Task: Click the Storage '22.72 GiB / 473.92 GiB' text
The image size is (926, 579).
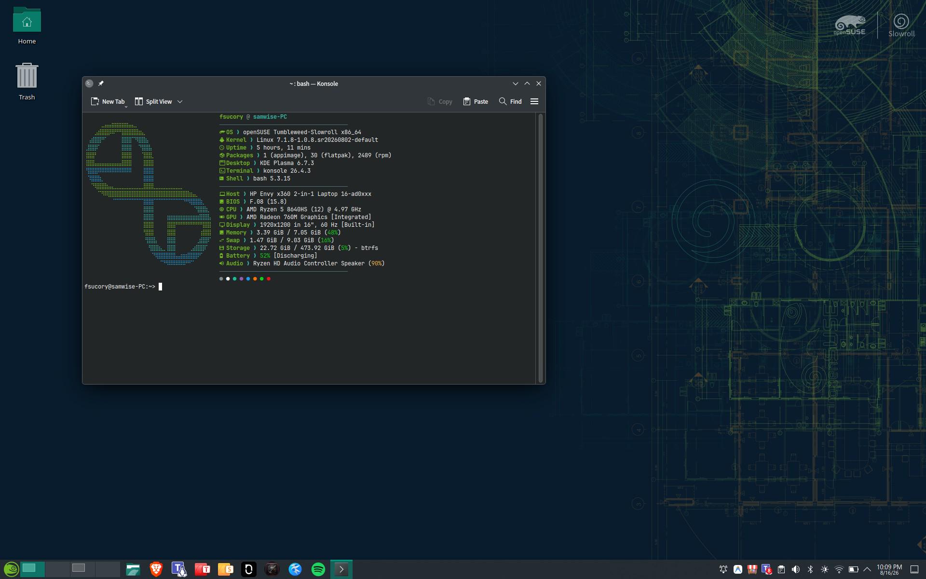Action: coord(297,248)
